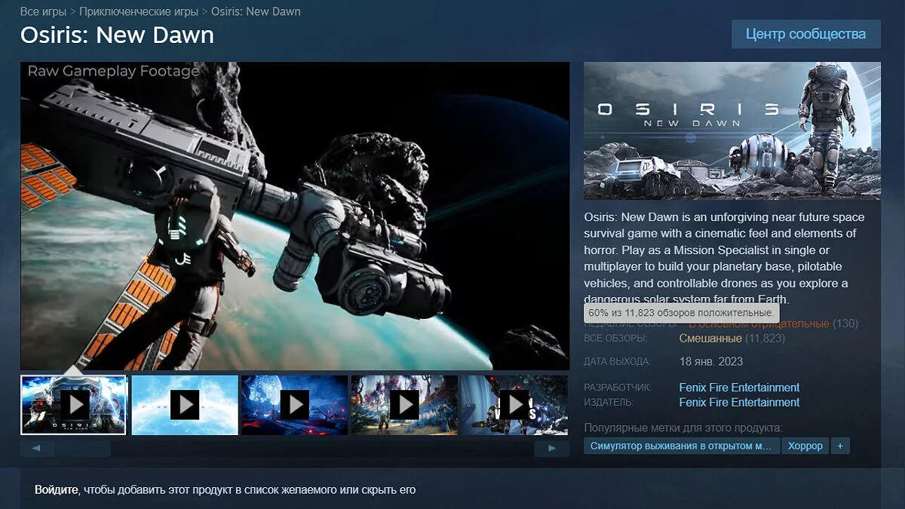
Task: Select the Хоррор tag
Action: click(x=805, y=446)
